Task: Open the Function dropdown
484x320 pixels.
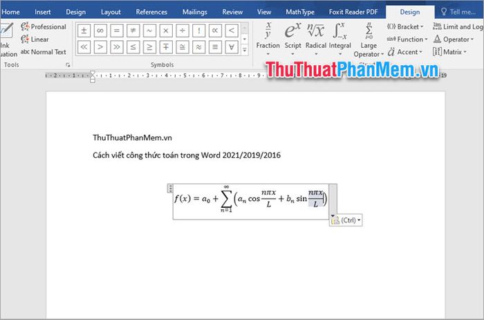Action: click(x=407, y=39)
